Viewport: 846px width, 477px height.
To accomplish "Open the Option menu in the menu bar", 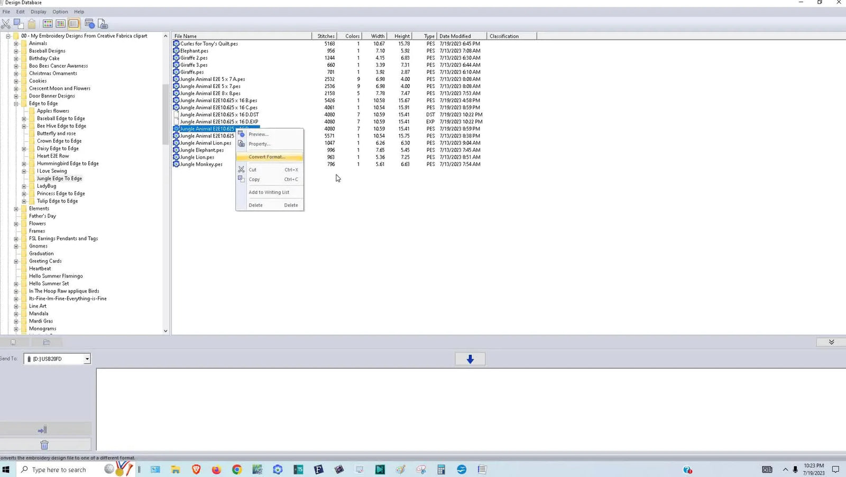I will click(x=60, y=12).
